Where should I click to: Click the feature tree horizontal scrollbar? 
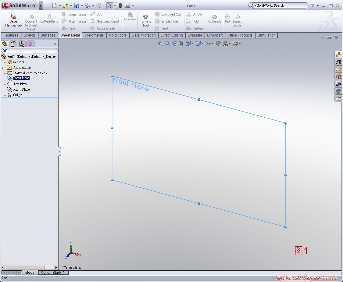point(30,267)
